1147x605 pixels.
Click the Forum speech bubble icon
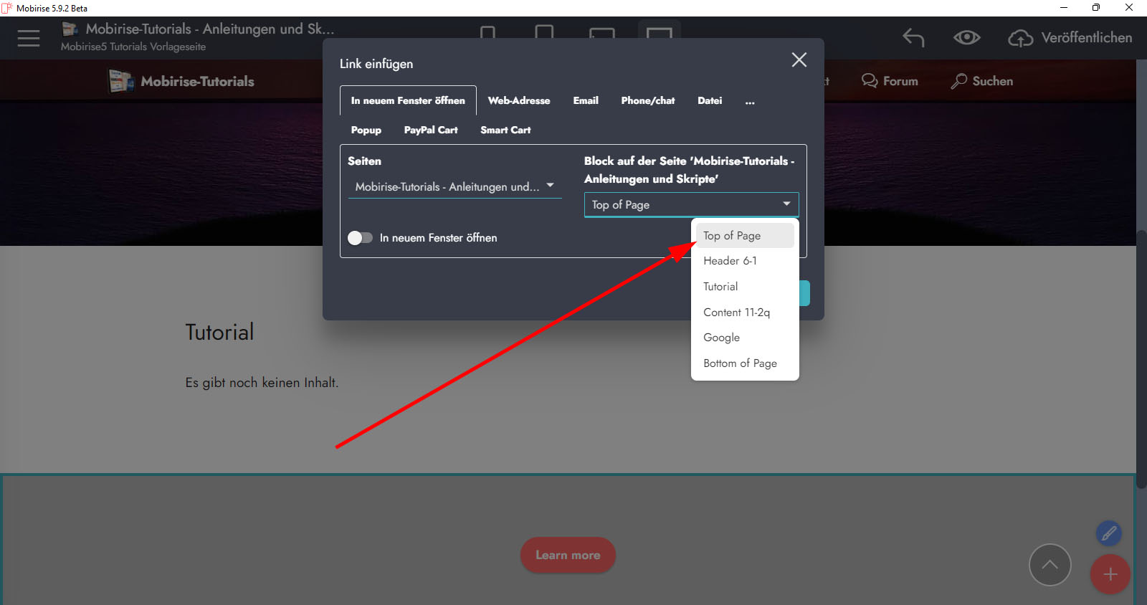[x=870, y=81]
